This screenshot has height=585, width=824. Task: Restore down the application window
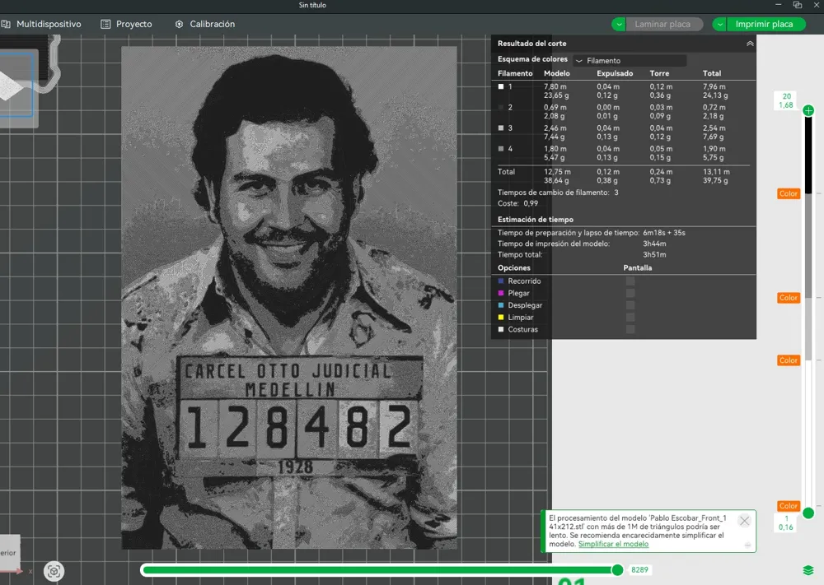[x=797, y=5]
